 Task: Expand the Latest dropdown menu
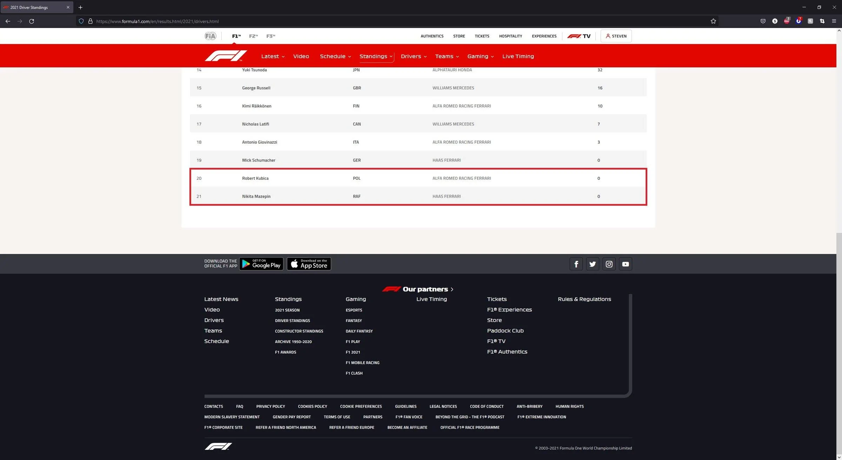[273, 56]
